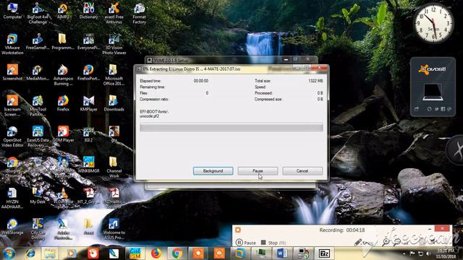Image resolution: width=463 pixels, height=260 pixels.
Task: Open the Computer desktop icon
Action: click(12, 12)
